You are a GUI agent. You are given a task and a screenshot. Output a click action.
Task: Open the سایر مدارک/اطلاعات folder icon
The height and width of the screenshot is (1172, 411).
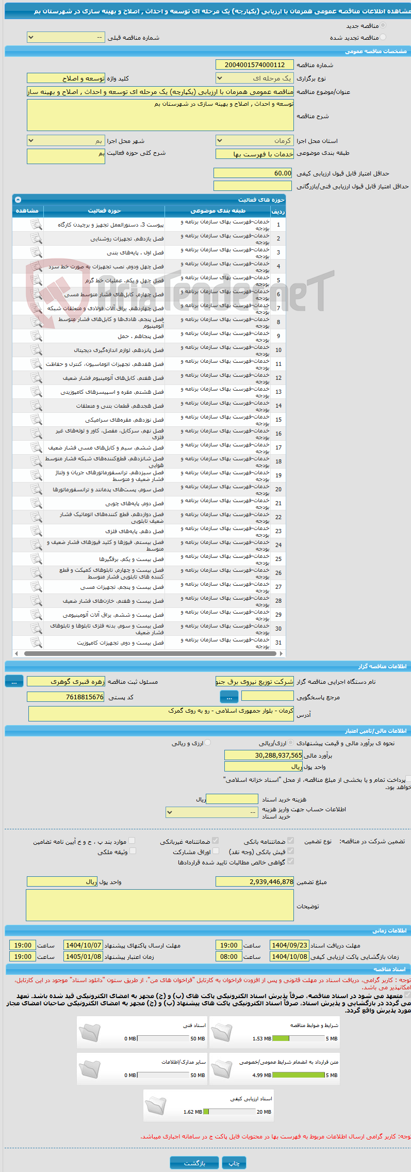click(89, 1069)
